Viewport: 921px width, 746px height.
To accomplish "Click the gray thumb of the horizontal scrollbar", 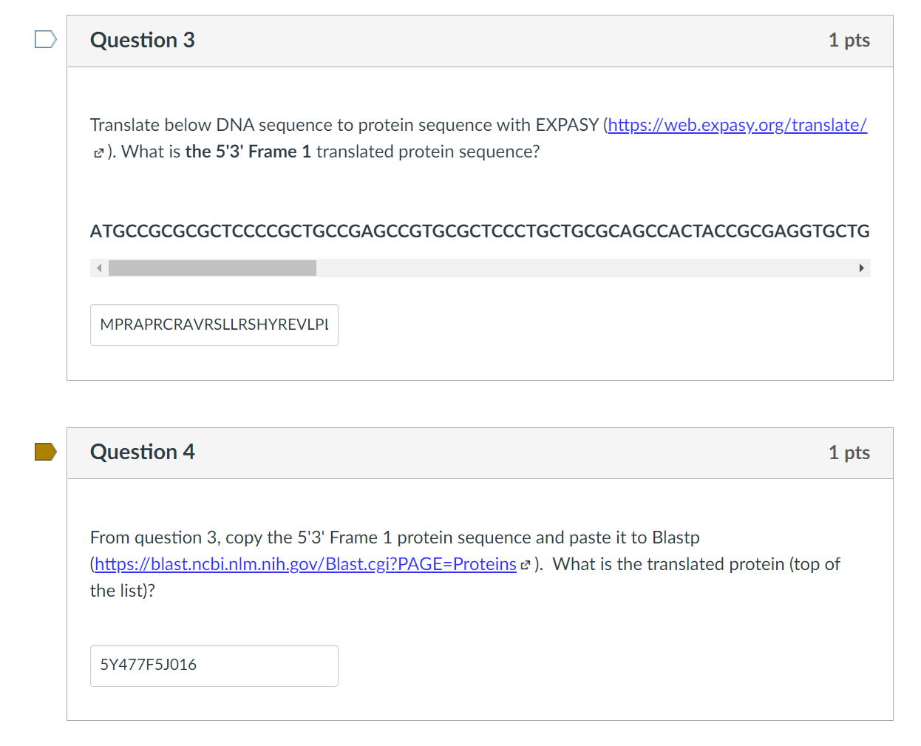I will click(x=212, y=268).
